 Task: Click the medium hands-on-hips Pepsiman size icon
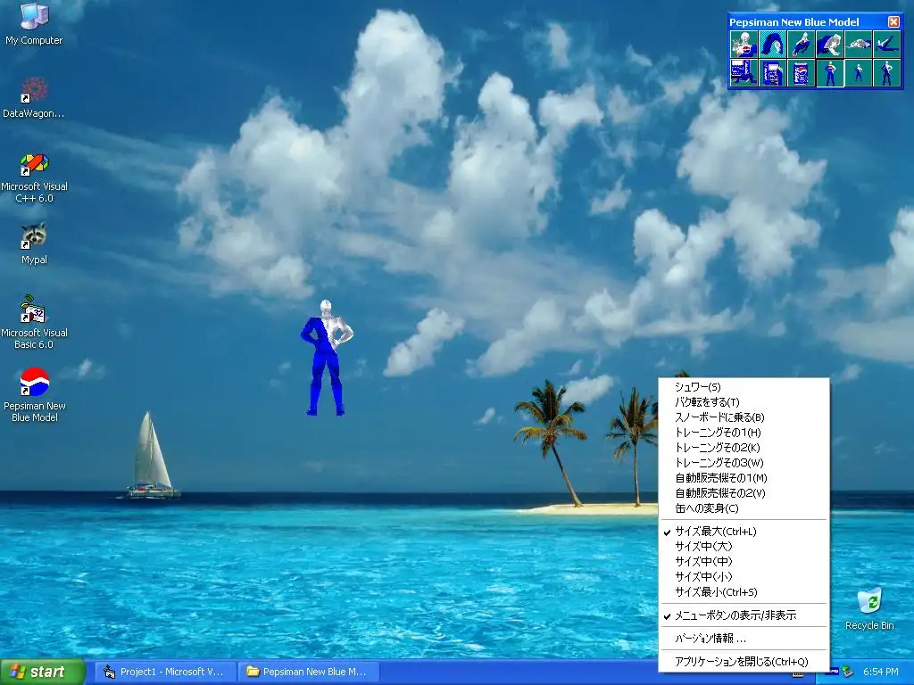pyautogui.click(x=887, y=73)
